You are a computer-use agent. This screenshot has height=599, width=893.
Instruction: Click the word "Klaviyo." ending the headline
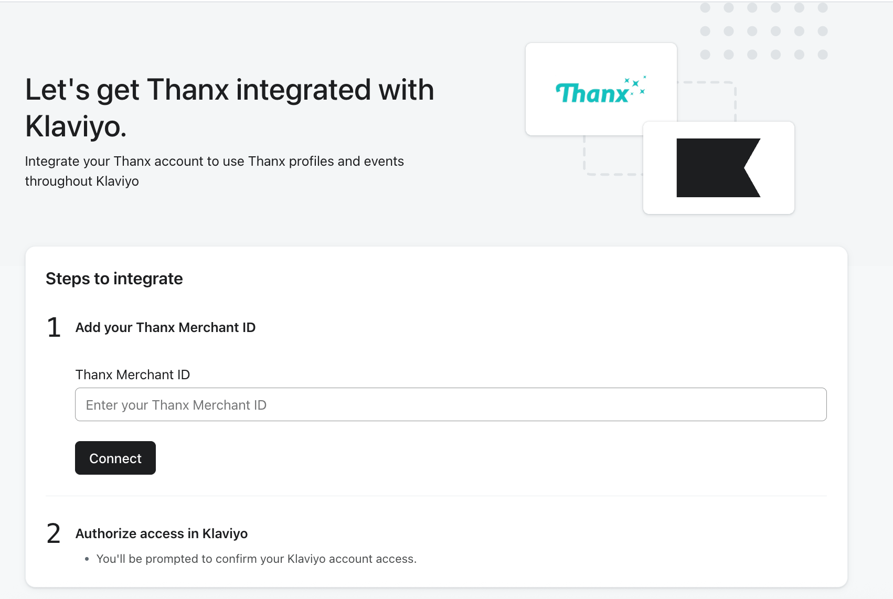point(76,126)
